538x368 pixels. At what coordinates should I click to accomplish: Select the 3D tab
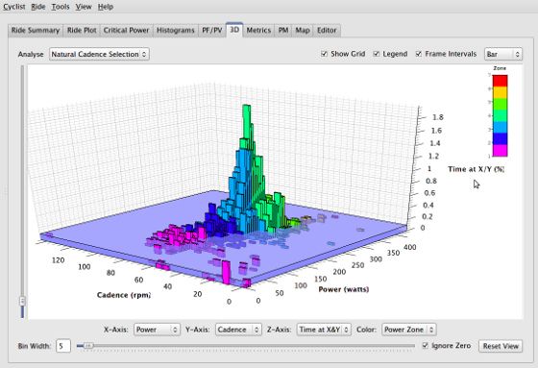click(x=234, y=30)
